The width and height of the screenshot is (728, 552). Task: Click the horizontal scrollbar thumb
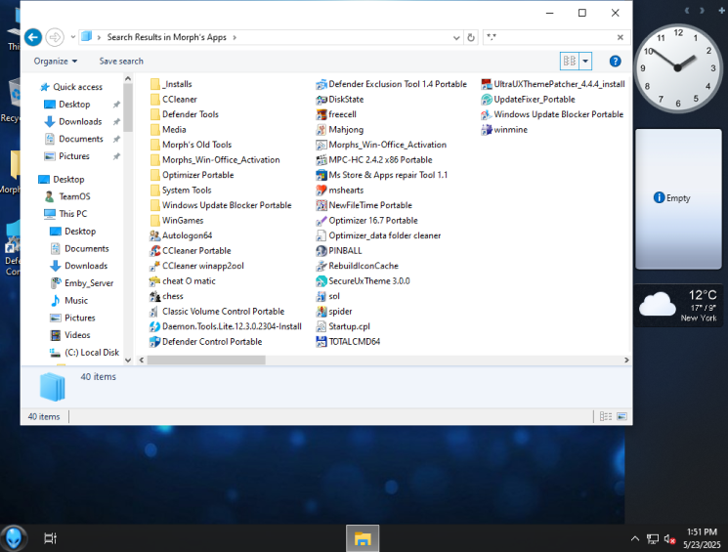[x=206, y=361]
